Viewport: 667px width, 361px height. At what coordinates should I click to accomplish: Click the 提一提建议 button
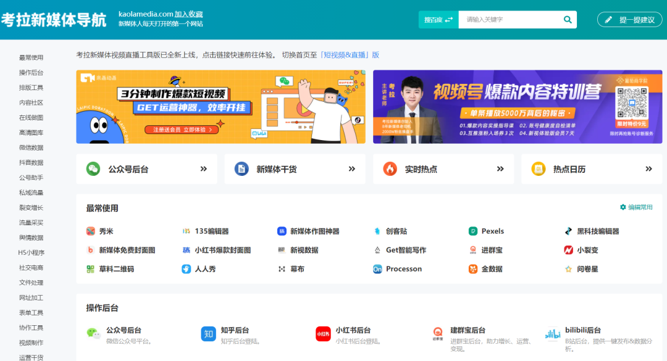[629, 20]
